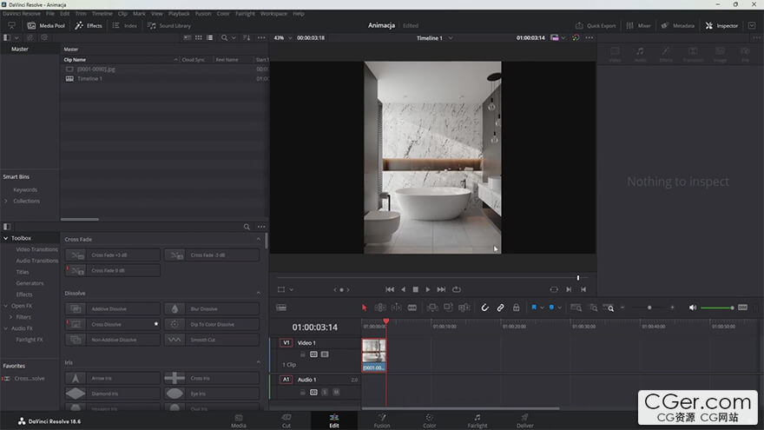Open the Playback menu
This screenshot has width=764, height=430.
tap(179, 14)
